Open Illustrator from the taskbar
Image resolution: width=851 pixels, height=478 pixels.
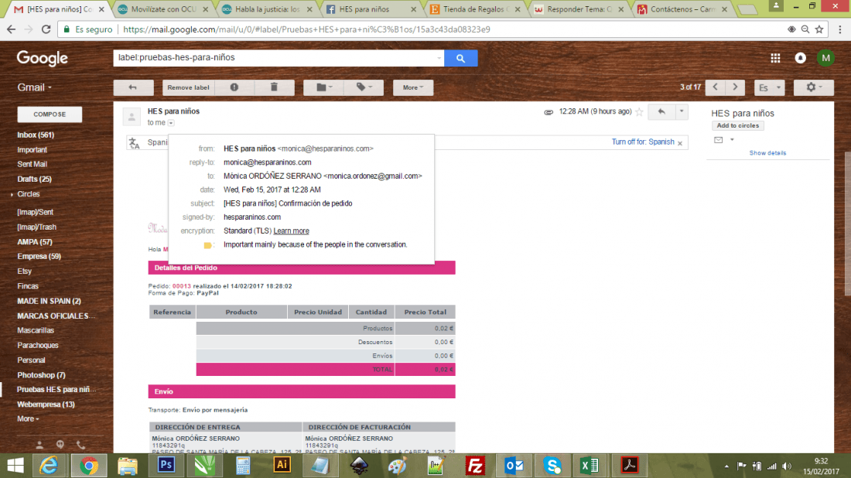[282, 466]
